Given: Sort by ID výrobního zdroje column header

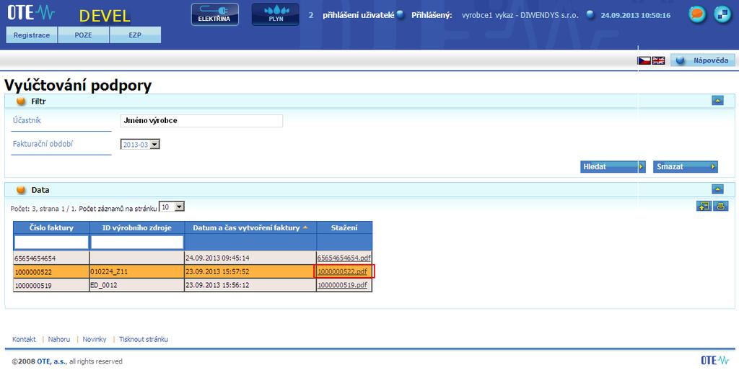Looking at the screenshot, I should point(137,227).
